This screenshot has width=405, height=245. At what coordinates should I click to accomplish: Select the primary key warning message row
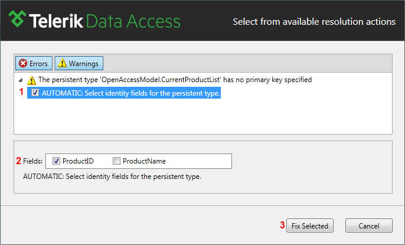tap(169, 80)
